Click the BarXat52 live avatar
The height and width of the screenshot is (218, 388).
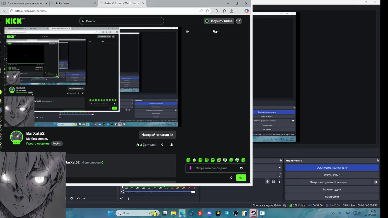pyautogui.click(x=17, y=137)
